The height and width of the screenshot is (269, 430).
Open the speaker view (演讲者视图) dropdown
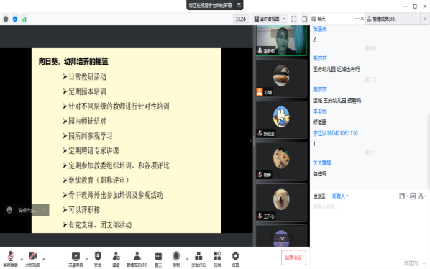(270, 19)
